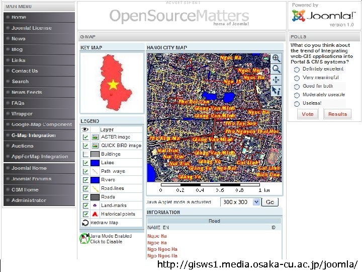Click the Java Mode penguin icon

pyautogui.click(x=84, y=239)
